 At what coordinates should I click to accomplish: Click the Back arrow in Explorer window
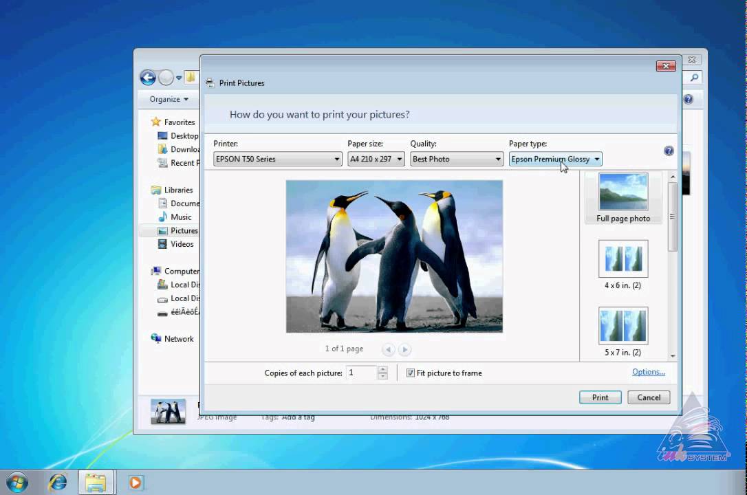(148, 77)
